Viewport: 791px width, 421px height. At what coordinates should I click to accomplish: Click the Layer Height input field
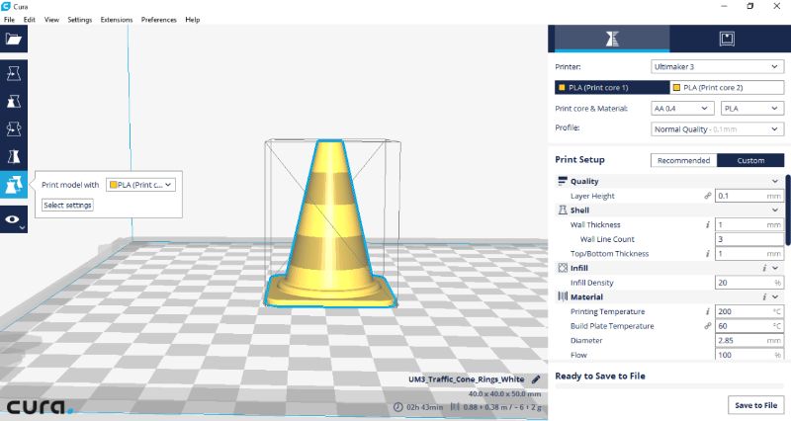[749, 196]
